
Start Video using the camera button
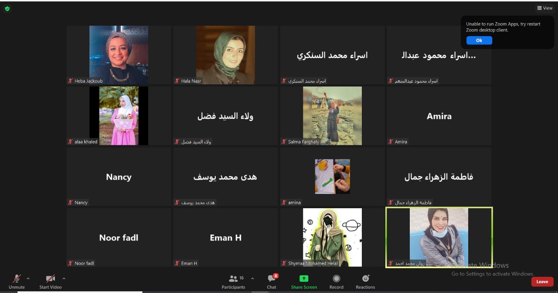pos(51,281)
